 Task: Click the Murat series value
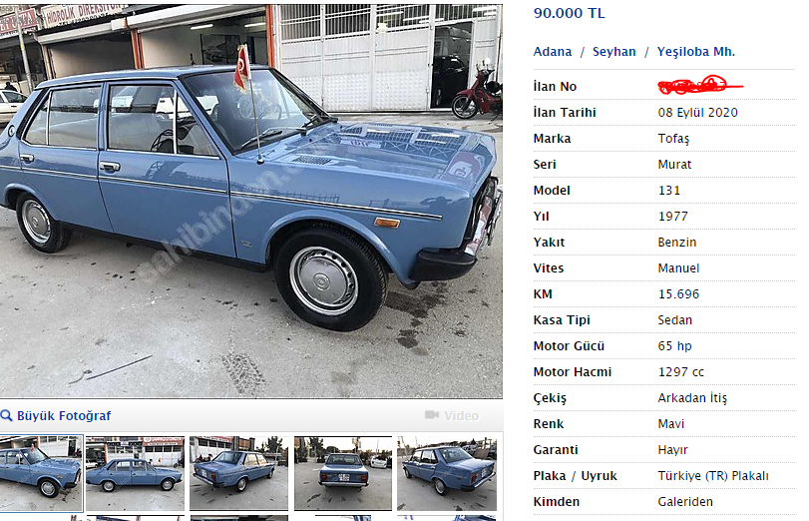(x=674, y=165)
